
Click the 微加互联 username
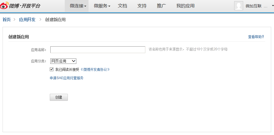coord(253,6)
